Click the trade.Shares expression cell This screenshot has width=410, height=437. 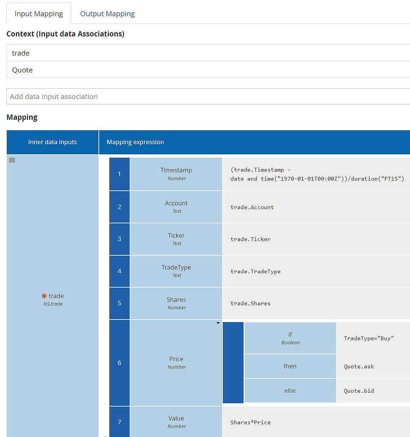(x=316, y=303)
